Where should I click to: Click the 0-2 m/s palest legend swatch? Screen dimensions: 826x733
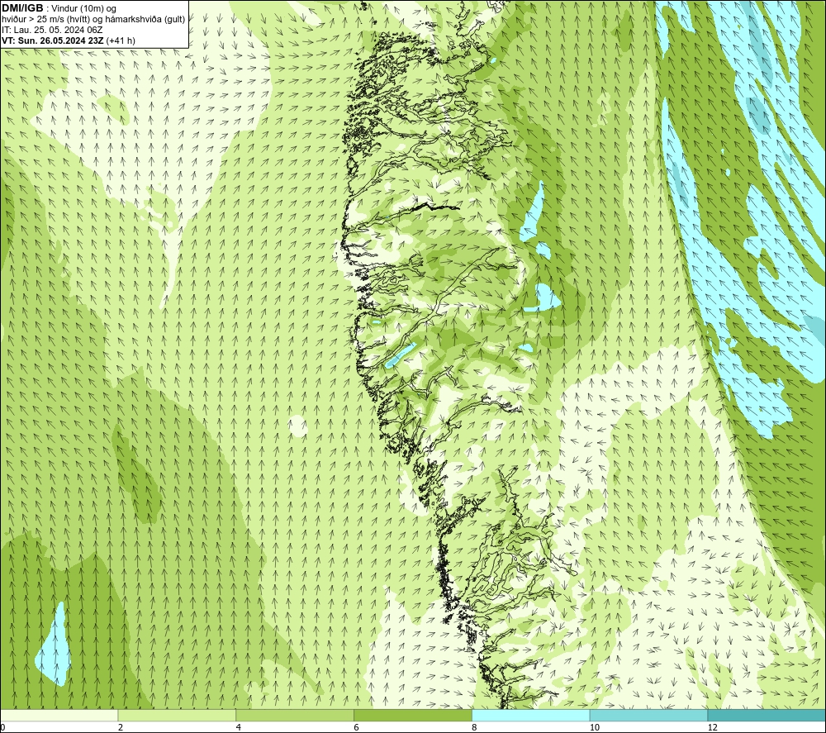coord(59,715)
